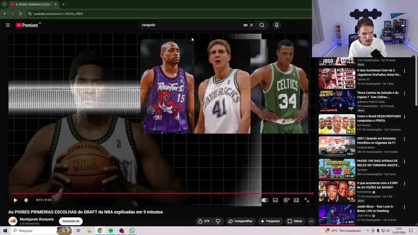Switch to theater mode
Viewport: 418px width, 235px height.
pos(296,200)
